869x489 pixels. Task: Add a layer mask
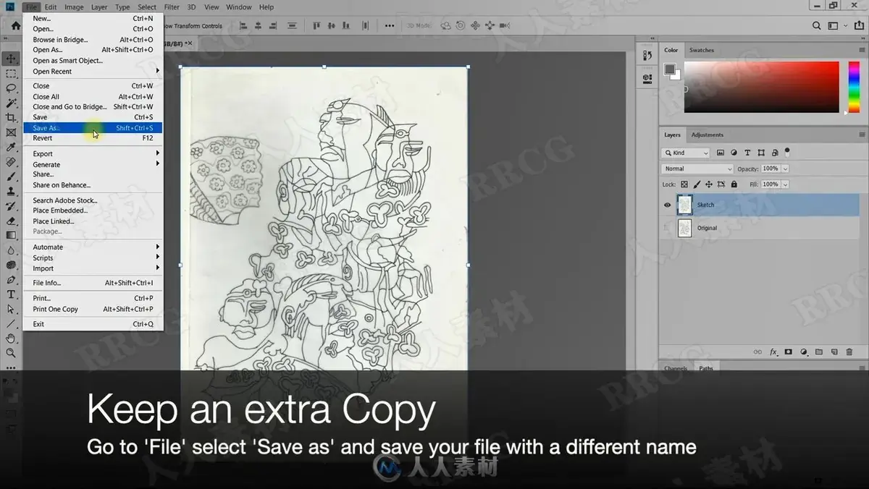[x=789, y=352]
